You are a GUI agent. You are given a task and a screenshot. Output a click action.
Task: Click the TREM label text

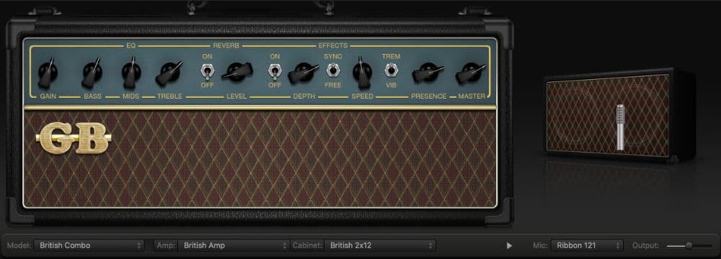click(392, 57)
